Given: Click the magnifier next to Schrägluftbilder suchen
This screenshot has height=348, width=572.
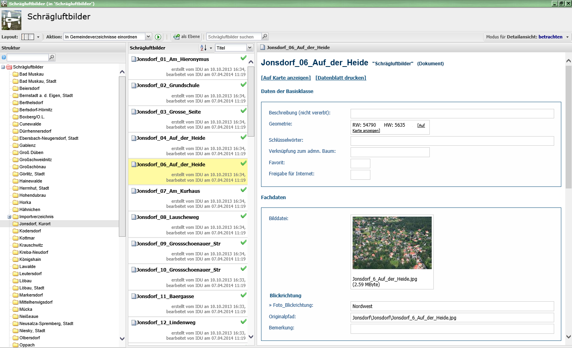Looking at the screenshot, I should point(265,36).
